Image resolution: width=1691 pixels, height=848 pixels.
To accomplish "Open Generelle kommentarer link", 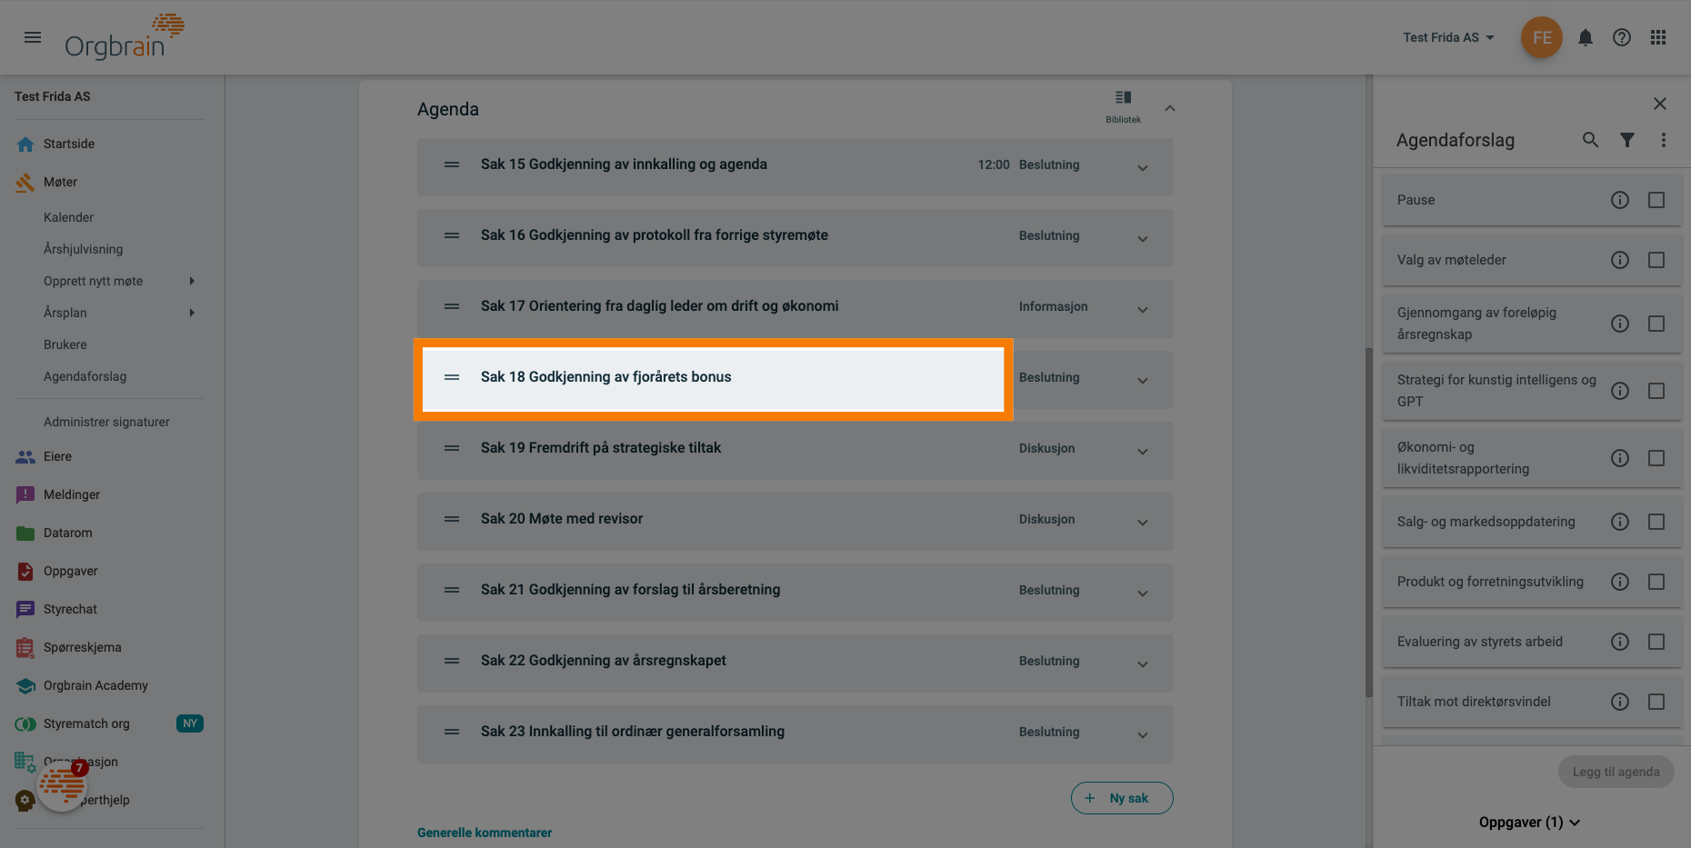I will coord(485,833).
